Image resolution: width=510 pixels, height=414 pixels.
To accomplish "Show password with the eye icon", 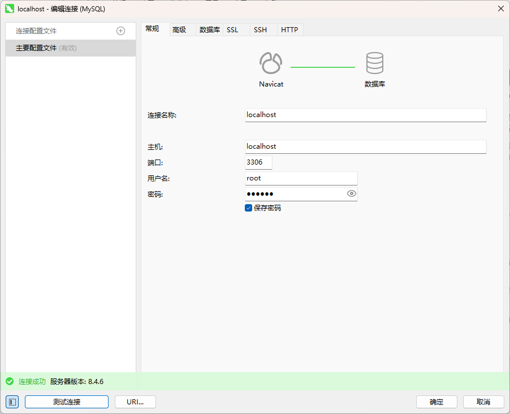I will (x=352, y=193).
